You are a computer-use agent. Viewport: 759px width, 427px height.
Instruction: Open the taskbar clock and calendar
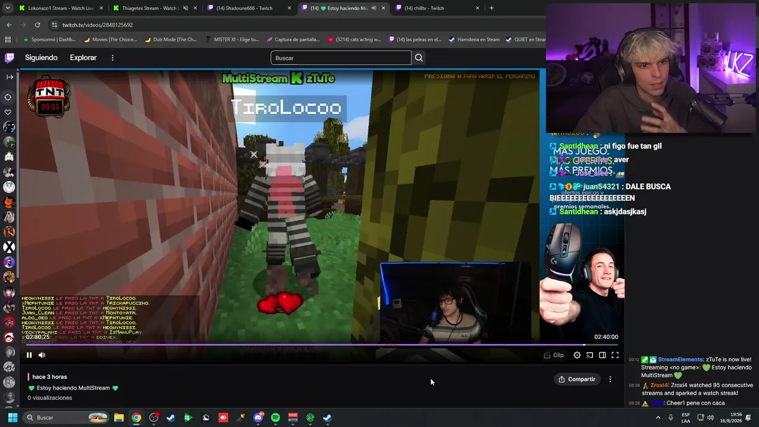tap(731, 418)
